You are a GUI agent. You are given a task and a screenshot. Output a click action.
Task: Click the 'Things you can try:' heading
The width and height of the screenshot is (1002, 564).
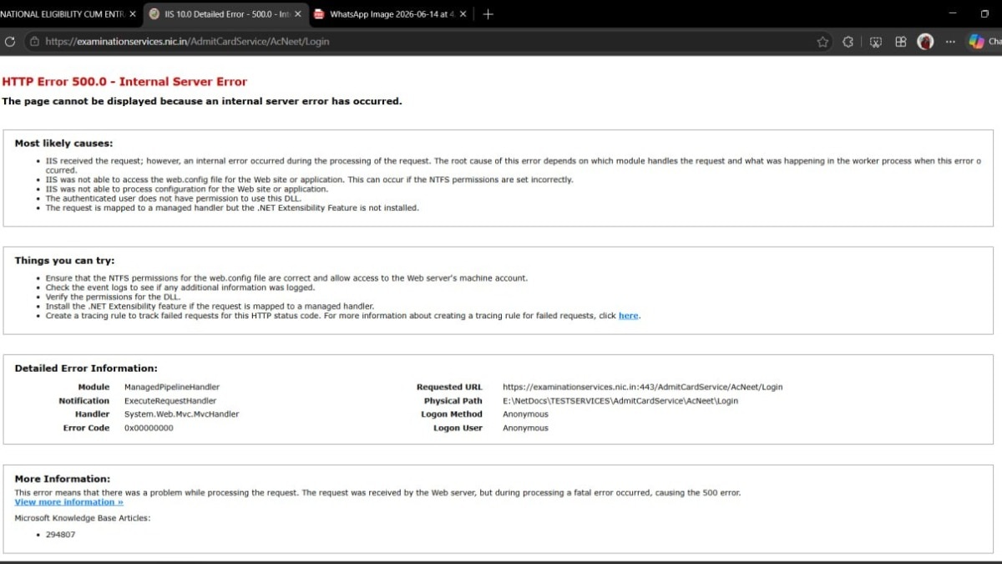pos(64,261)
